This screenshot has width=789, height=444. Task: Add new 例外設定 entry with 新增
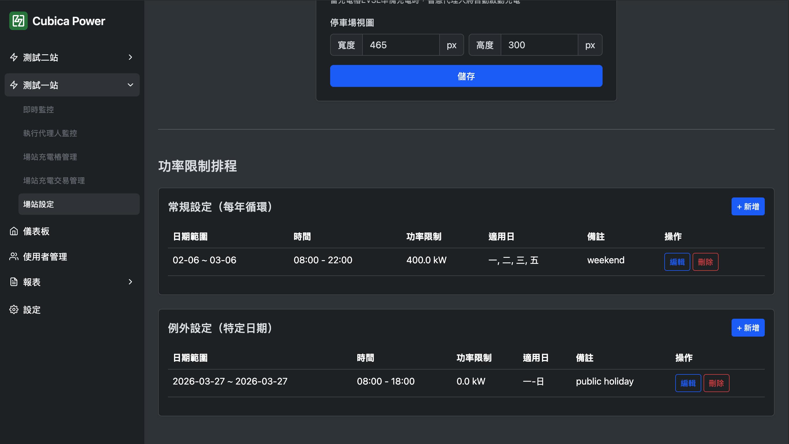748,328
